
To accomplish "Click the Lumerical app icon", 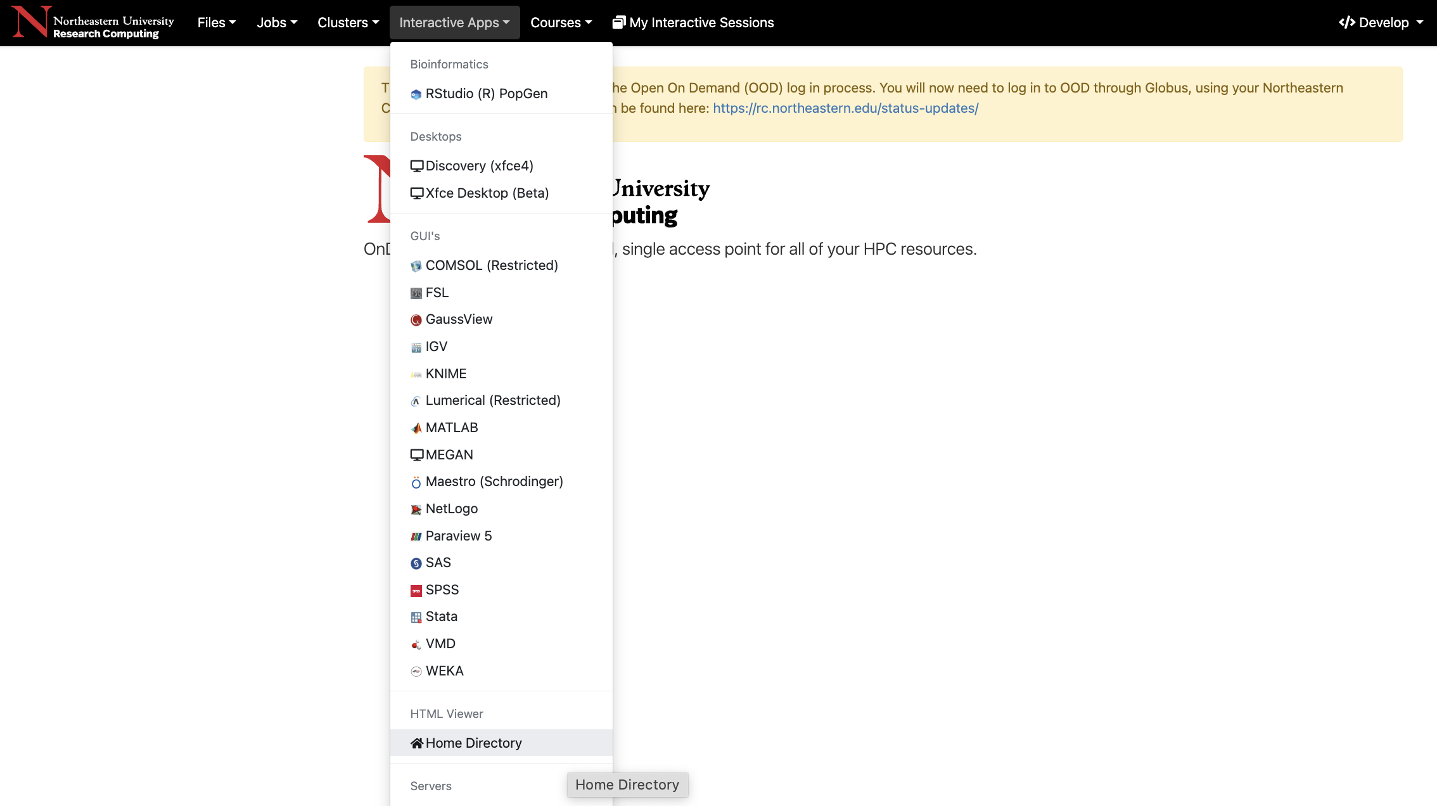I will [416, 401].
